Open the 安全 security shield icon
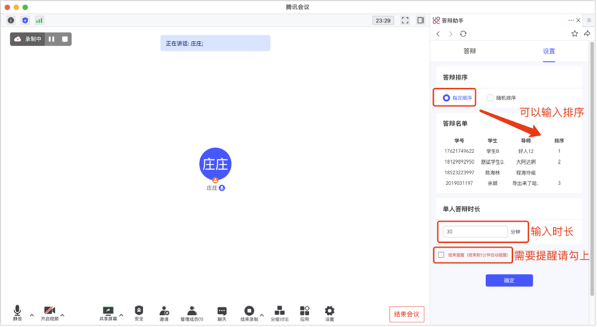The image size is (597, 327). coord(139,311)
